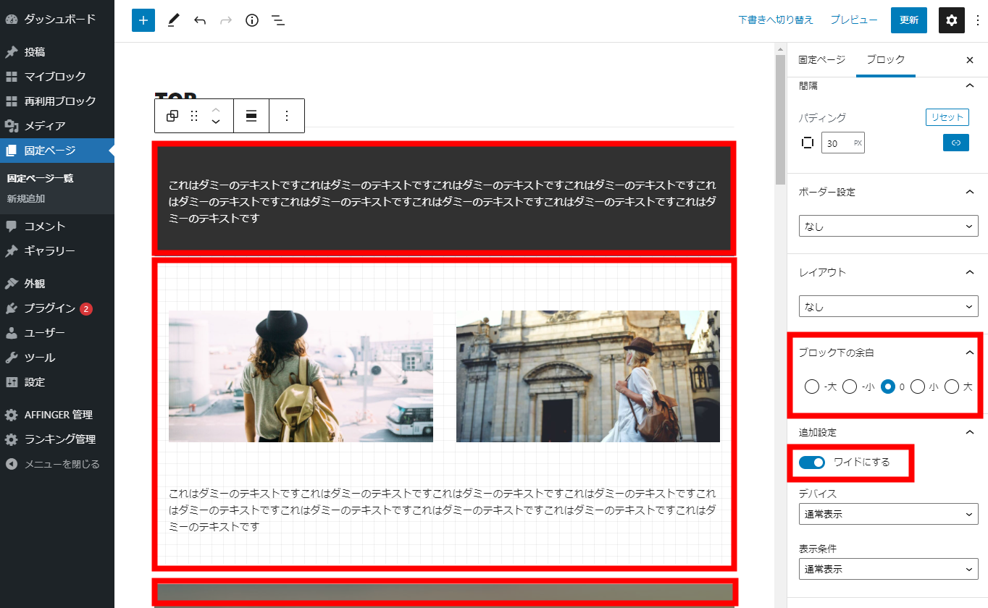This screenshot has height=608, width=988.
Task: Collapse menu with メニューを閉じる
Action: tap(57, 464)
